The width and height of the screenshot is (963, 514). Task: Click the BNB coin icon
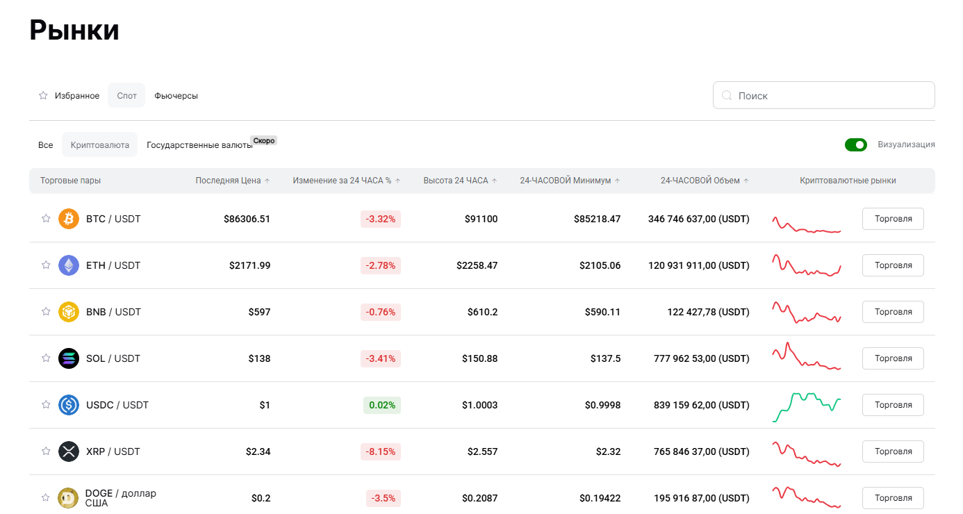tap(69, 312)
